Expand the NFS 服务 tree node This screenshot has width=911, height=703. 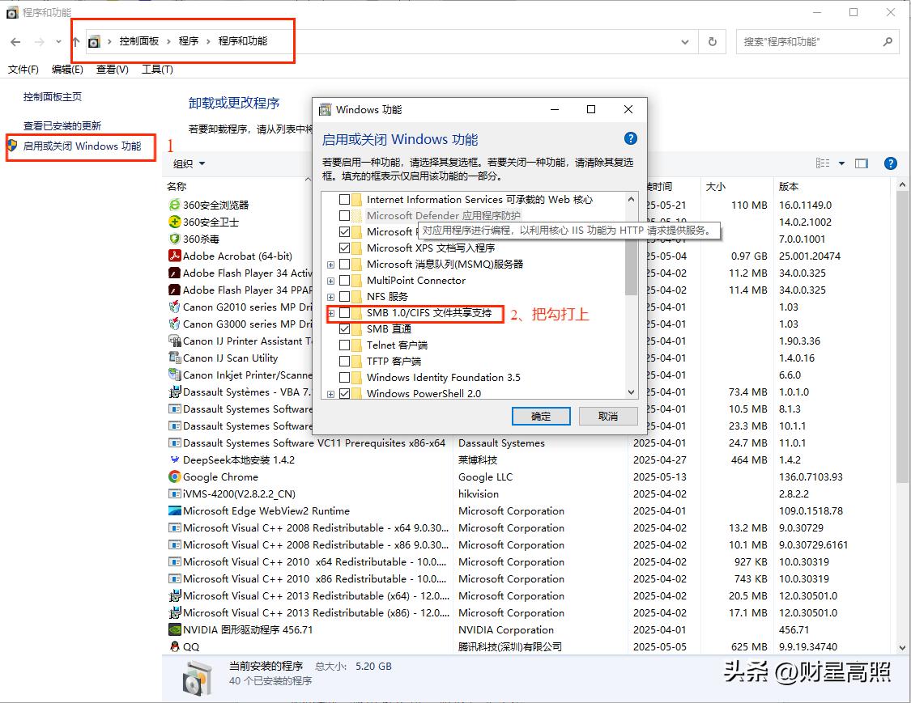point(330,298)
